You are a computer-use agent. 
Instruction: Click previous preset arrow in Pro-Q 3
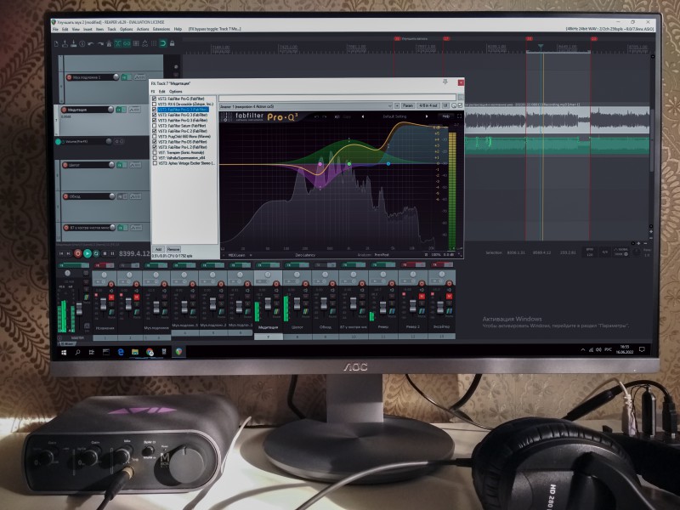coord(363,116)
